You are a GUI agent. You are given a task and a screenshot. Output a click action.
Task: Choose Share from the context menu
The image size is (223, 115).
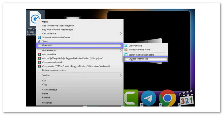[45, 41]
